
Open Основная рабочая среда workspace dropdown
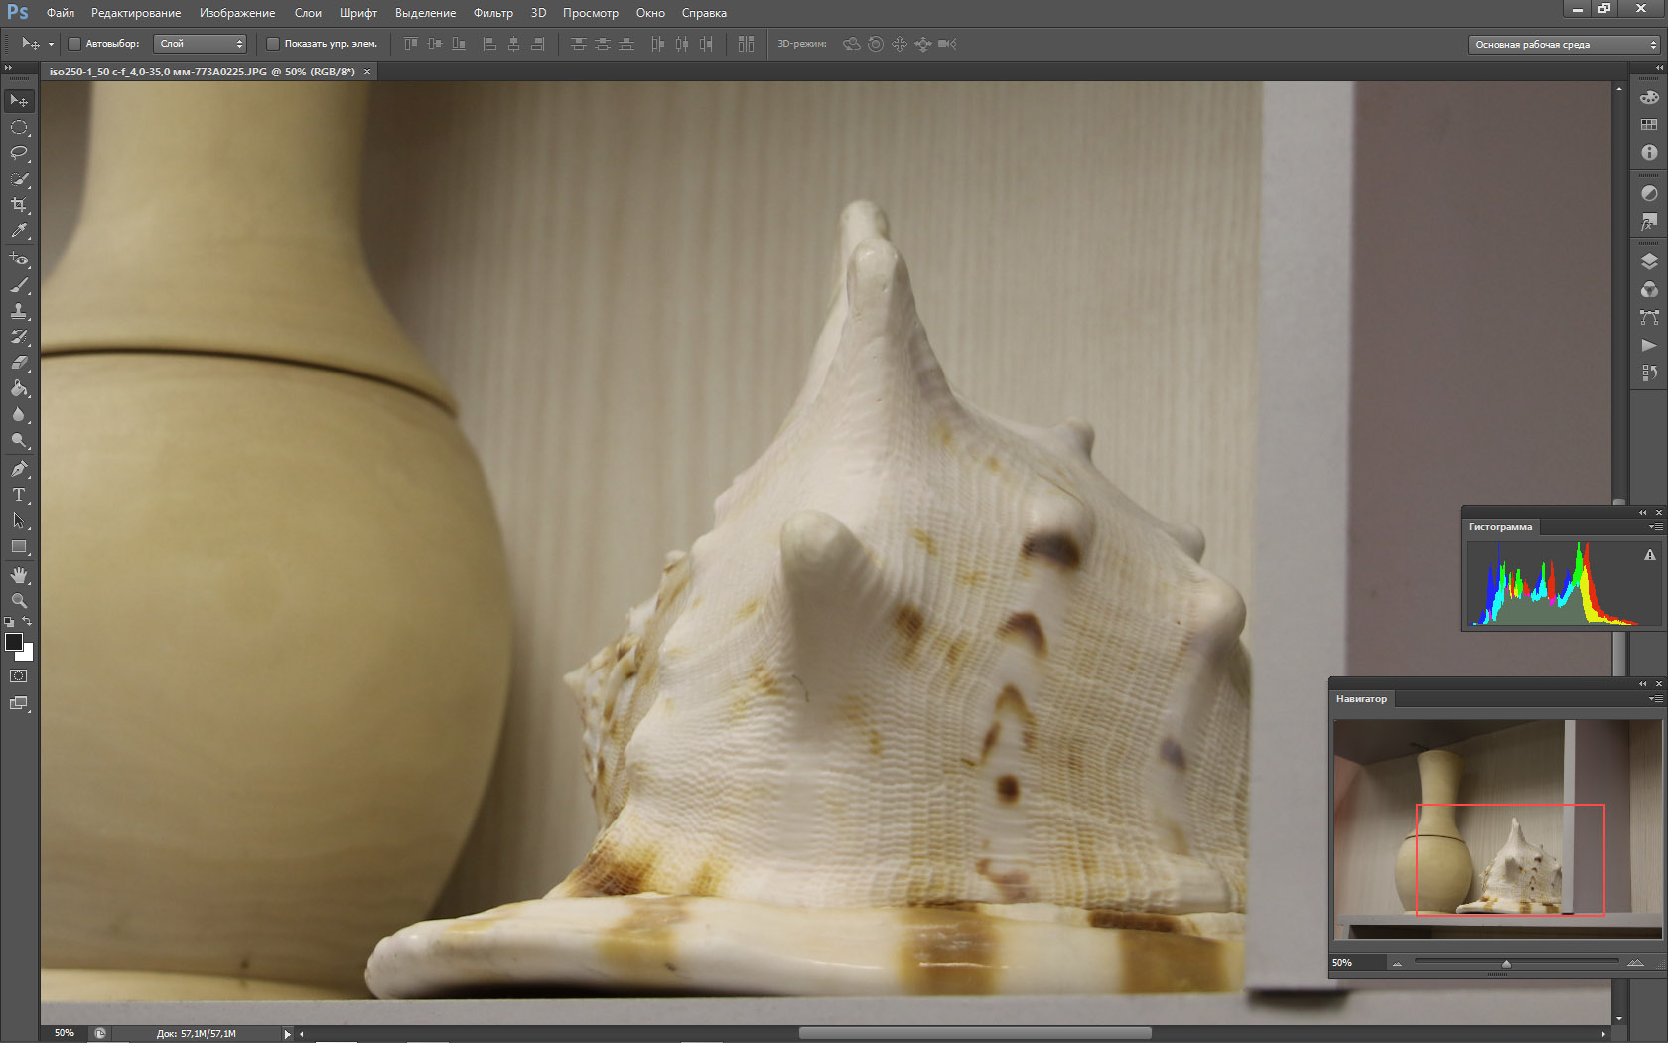1565,45
